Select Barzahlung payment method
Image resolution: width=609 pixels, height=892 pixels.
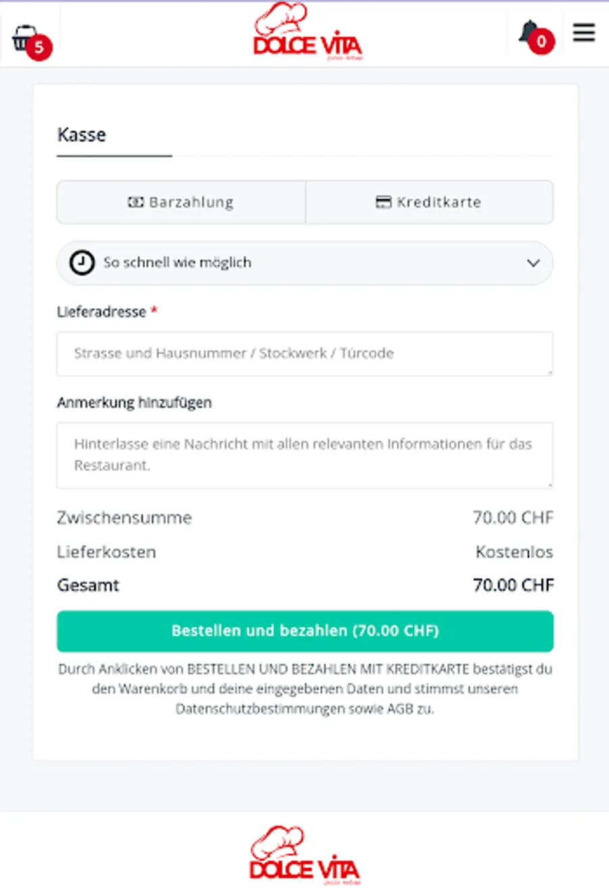181,202
